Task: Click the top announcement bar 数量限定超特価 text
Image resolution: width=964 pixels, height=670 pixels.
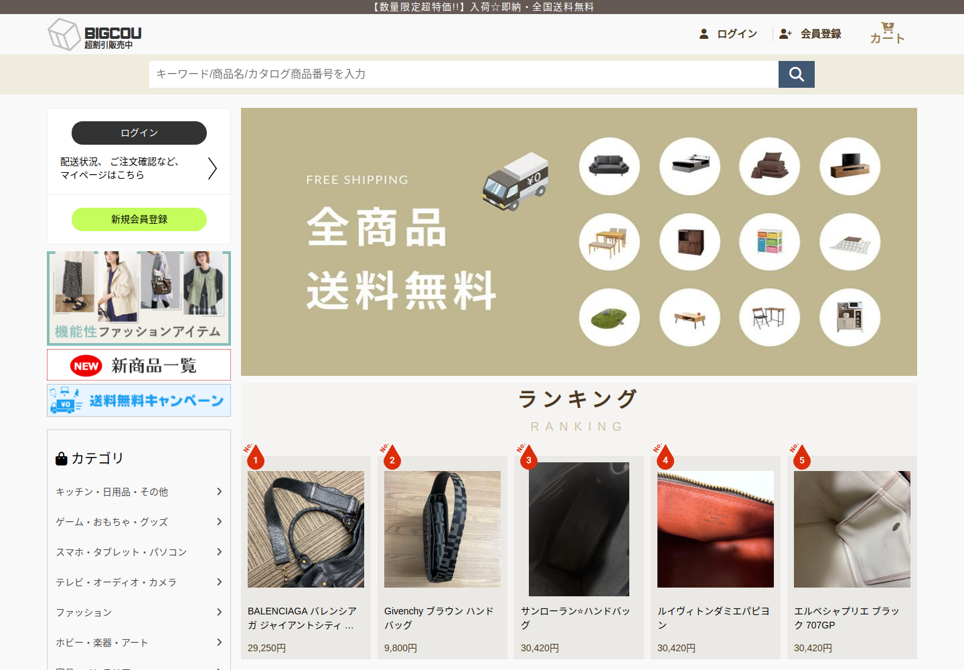Action: [x=482, y=7]
